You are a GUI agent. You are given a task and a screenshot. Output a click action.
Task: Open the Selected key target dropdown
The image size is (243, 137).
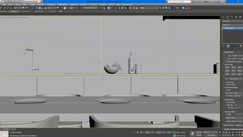click(210, 132)
